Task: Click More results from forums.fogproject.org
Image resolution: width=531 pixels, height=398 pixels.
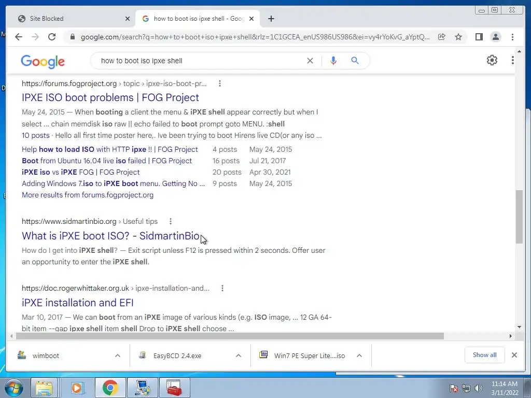Action: pyautogui.click(x=88, y=195)
